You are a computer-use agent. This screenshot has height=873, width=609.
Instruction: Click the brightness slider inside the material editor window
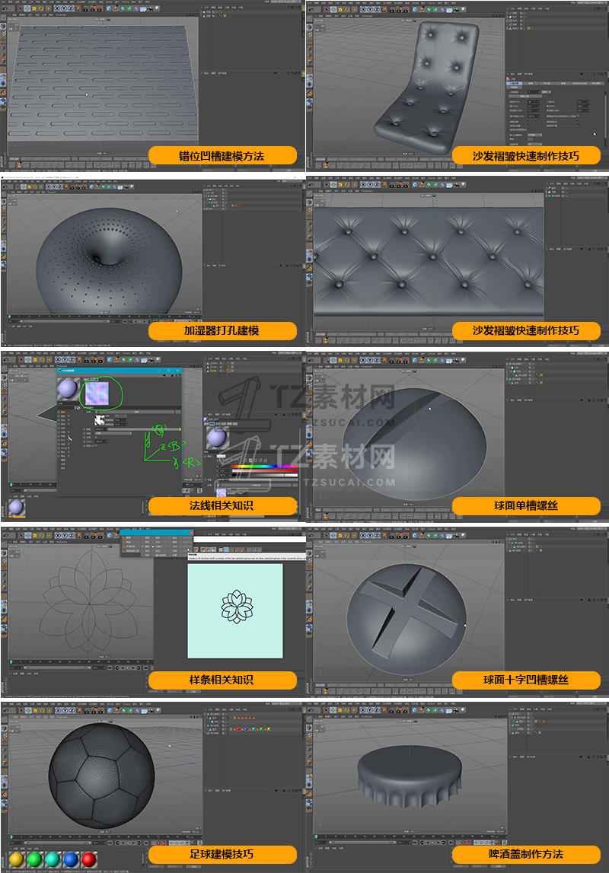point(145,429)
